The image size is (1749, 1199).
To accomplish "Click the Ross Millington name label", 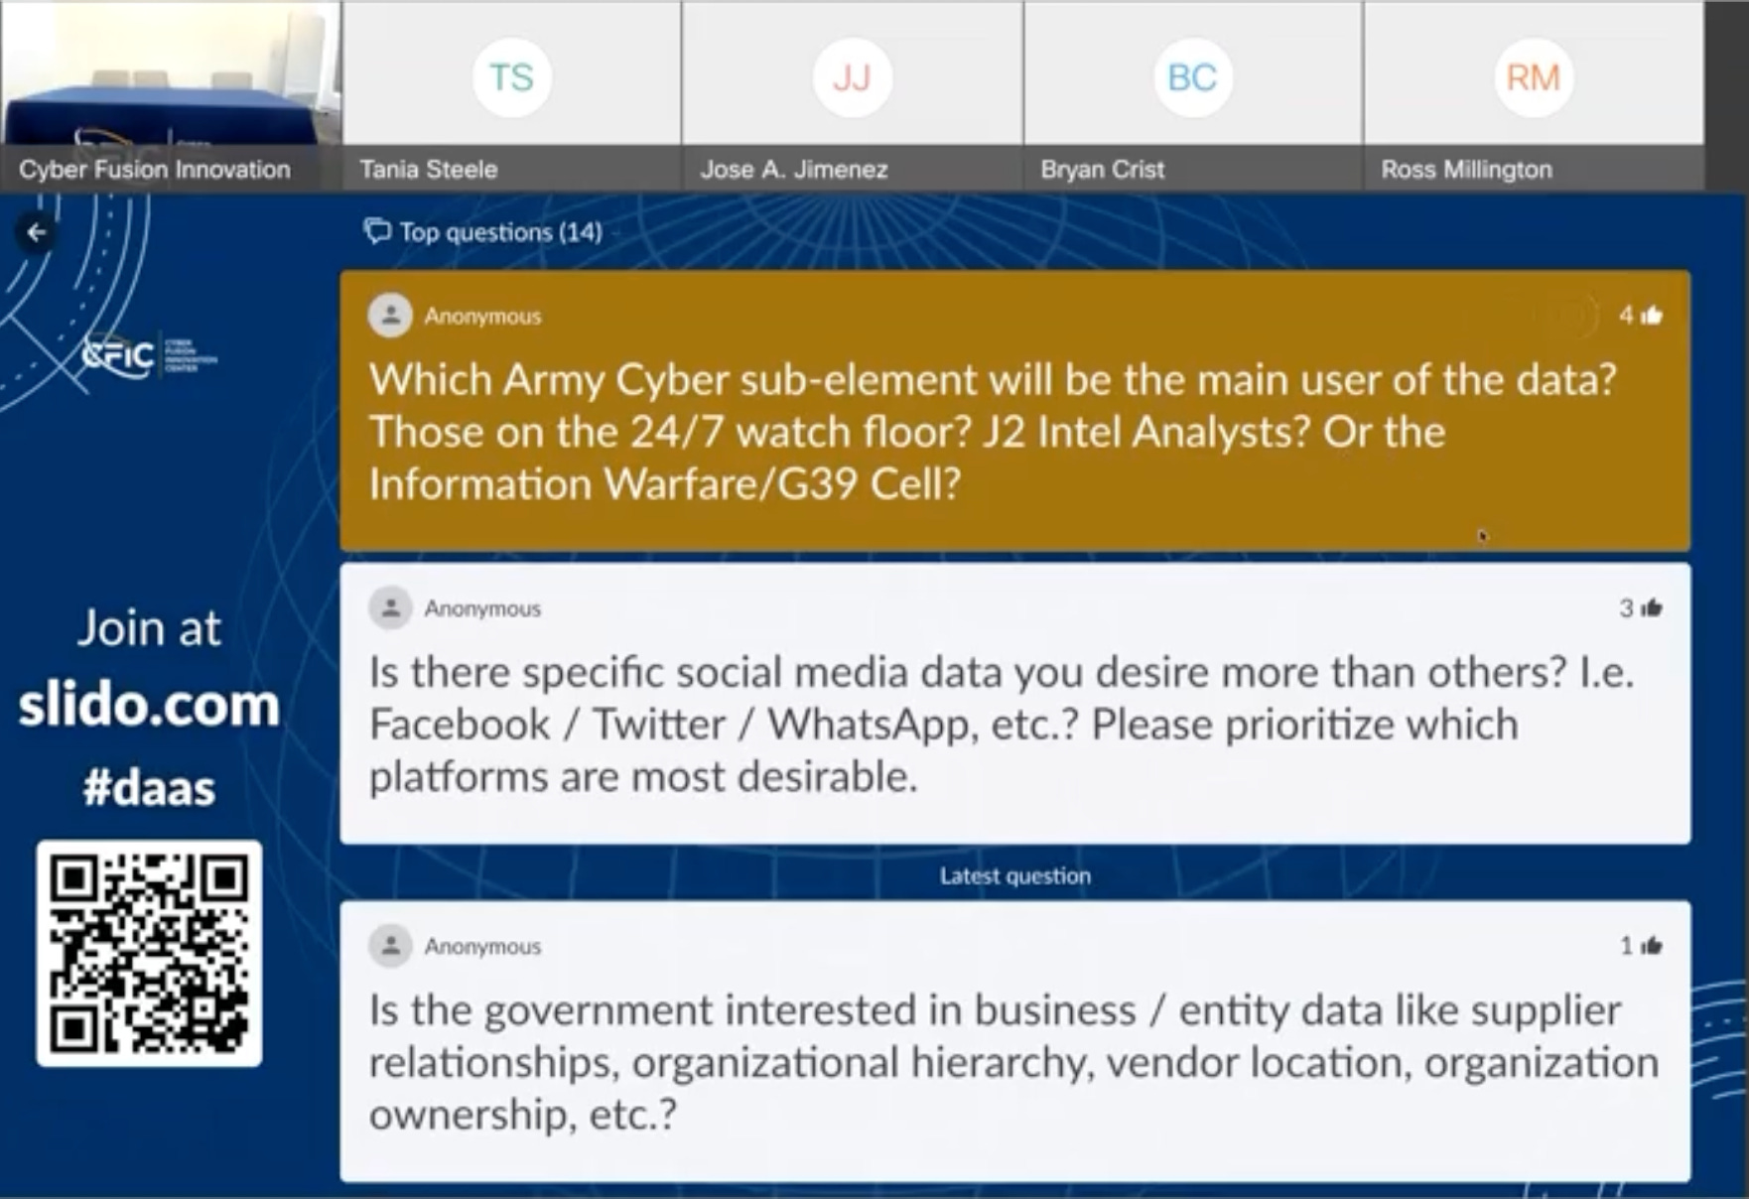I will pos(1466,170).
